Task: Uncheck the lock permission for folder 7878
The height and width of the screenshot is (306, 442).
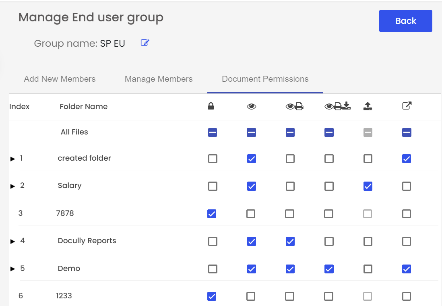Action: [x=212, y=214]
